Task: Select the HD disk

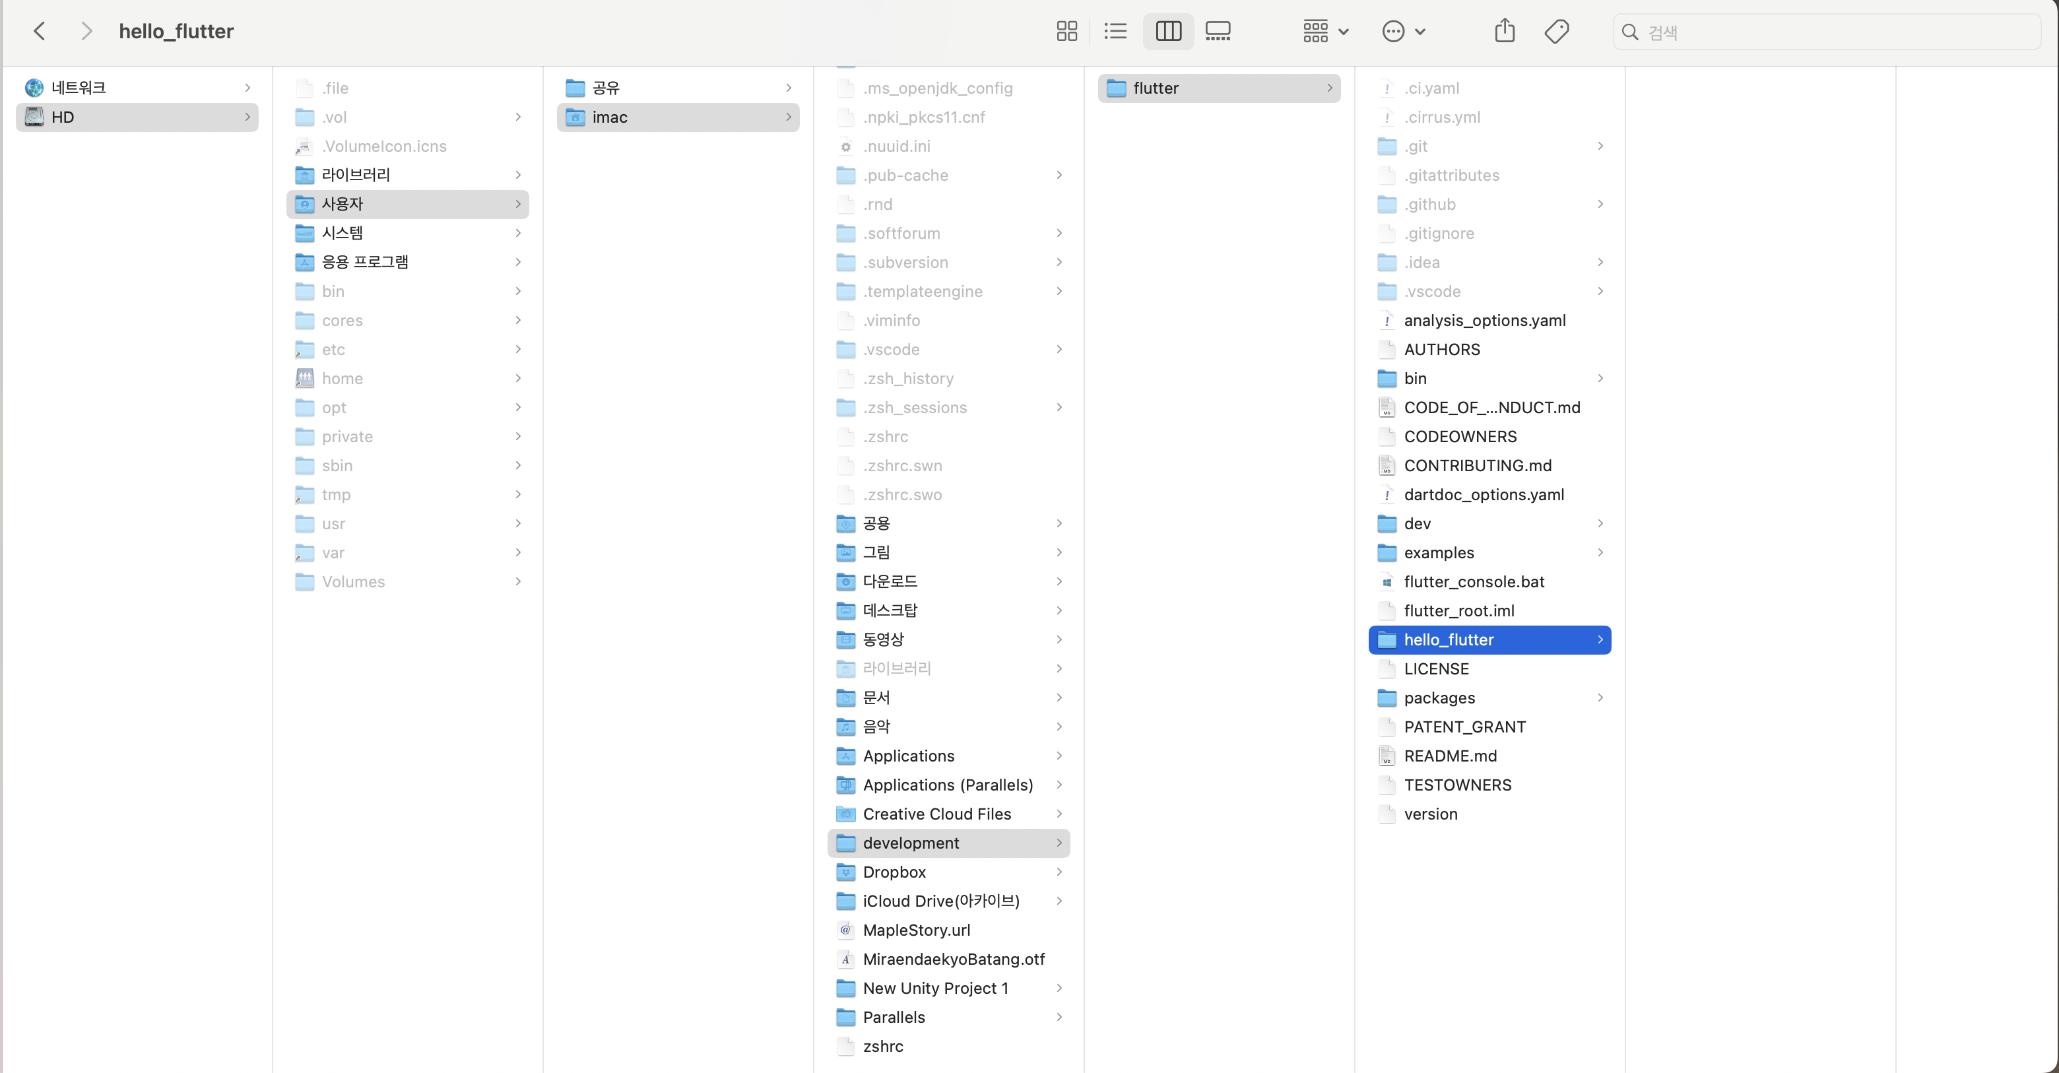Action: coord(137,117)
